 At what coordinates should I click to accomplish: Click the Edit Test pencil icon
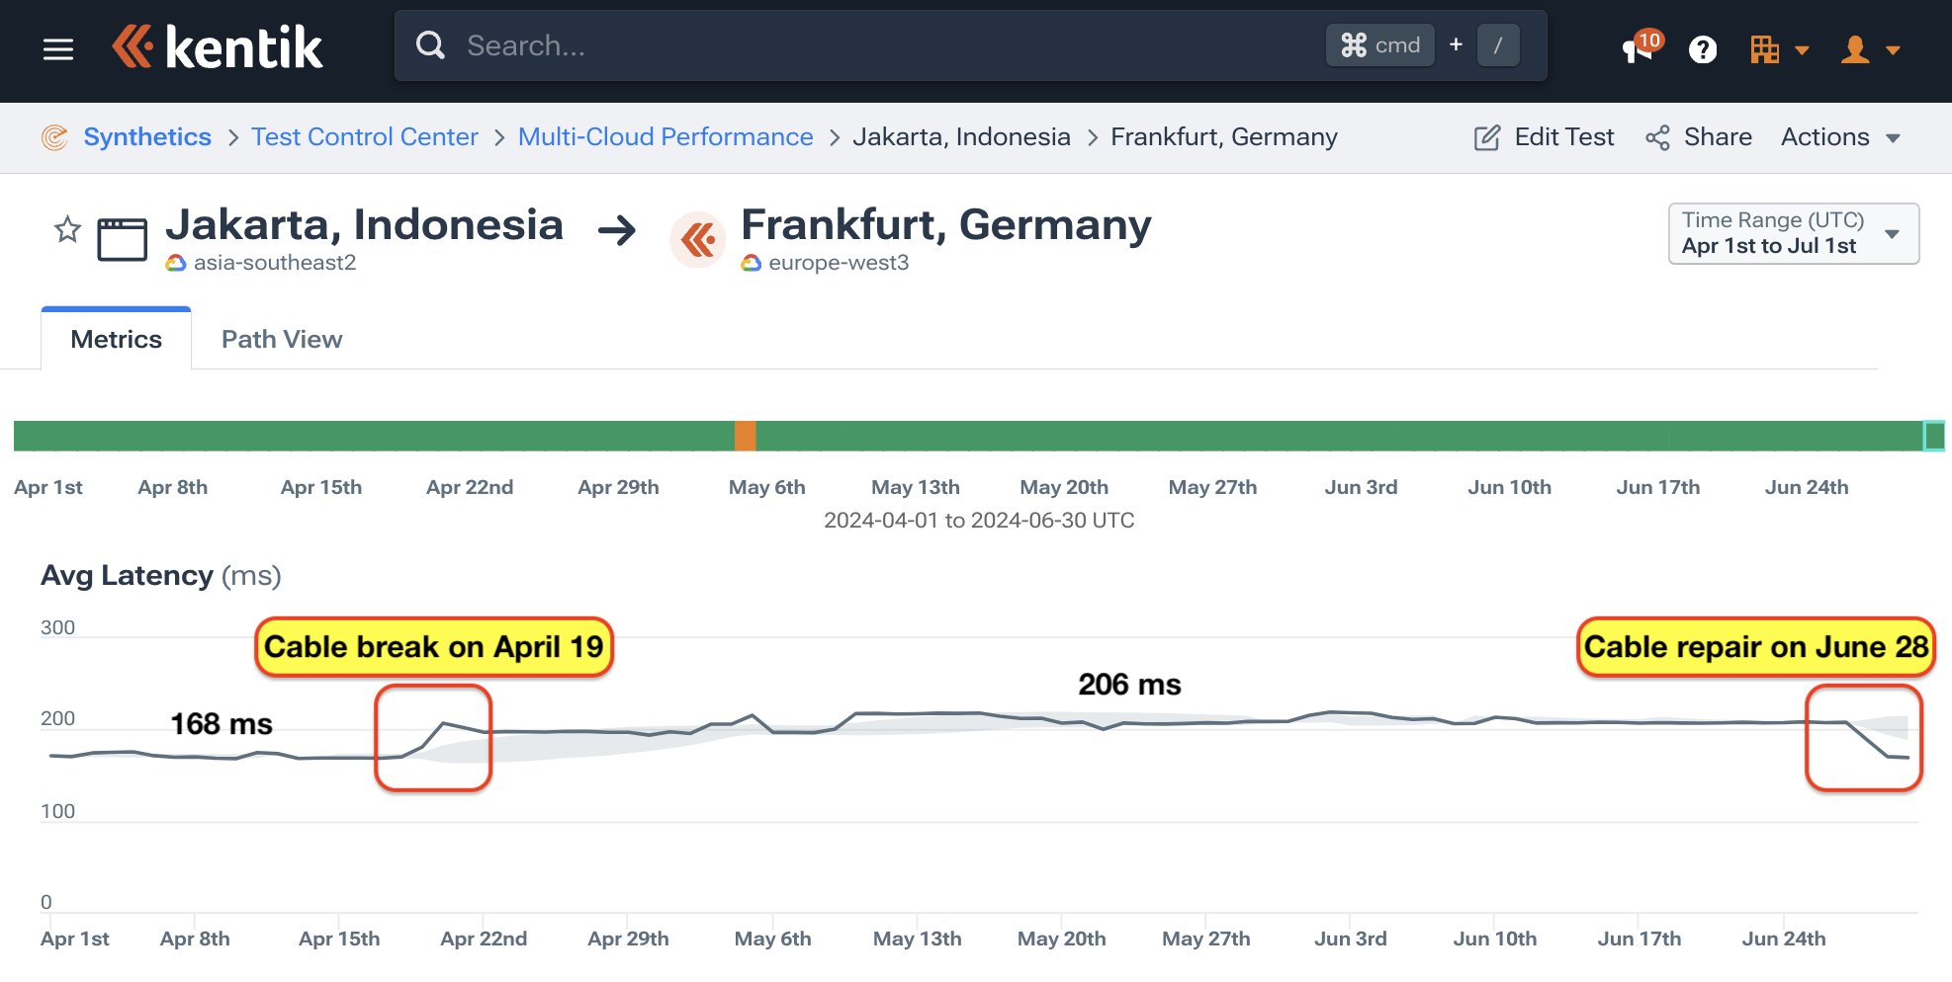1486,137
